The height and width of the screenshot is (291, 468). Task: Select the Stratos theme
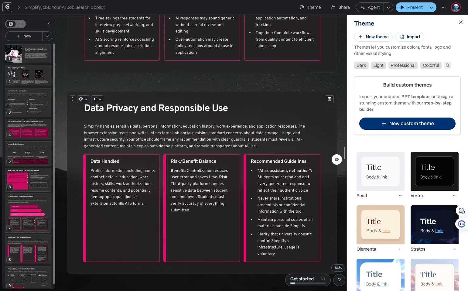(x=435, y=225)
